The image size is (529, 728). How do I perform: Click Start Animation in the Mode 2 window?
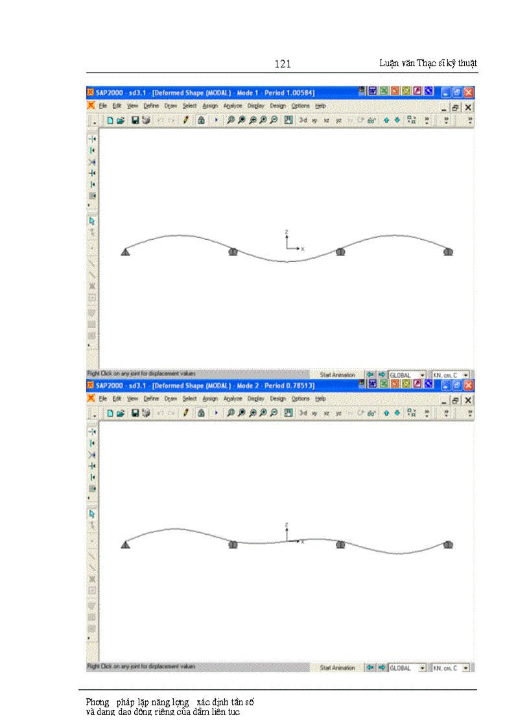tap(337, 667)
